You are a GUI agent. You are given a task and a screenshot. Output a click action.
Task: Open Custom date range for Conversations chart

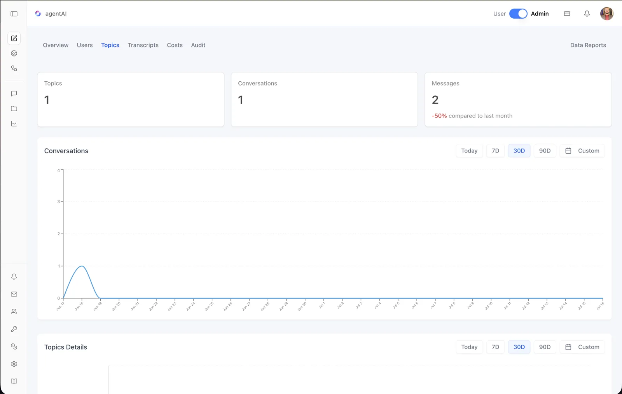[582, 151]
